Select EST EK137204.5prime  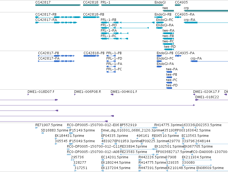pos(102,171)
